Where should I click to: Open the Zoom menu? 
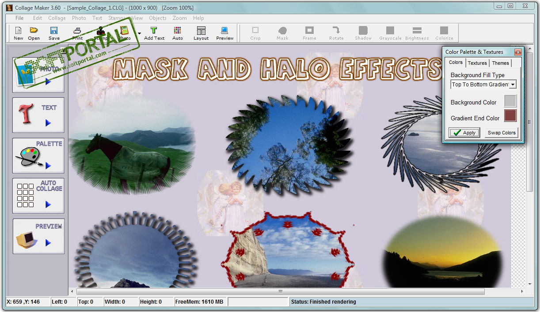[x=179, y=18]
